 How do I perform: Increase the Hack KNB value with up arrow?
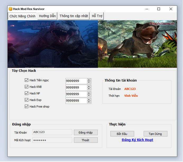(x=89, y=87)
